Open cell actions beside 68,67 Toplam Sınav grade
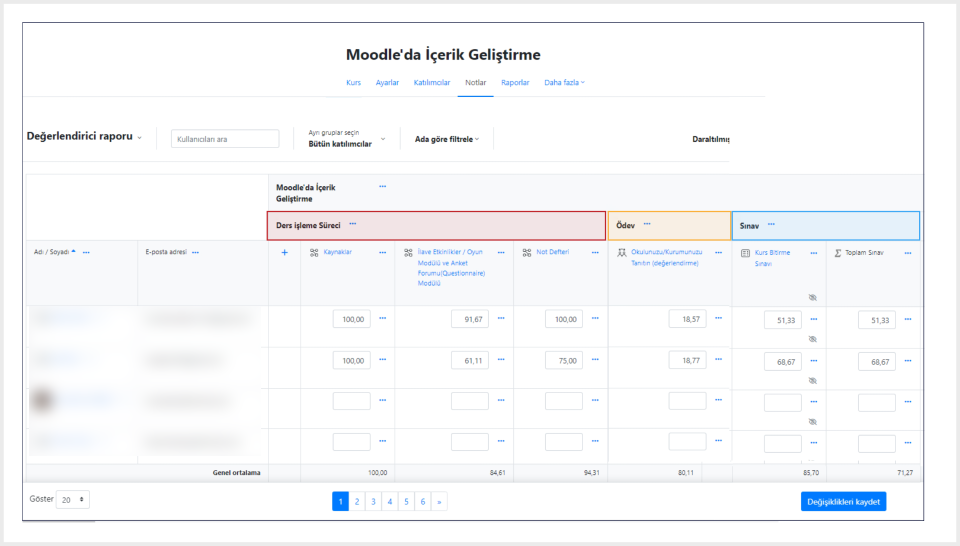This screenshot has height=546, width=960. tap(908, 360)
